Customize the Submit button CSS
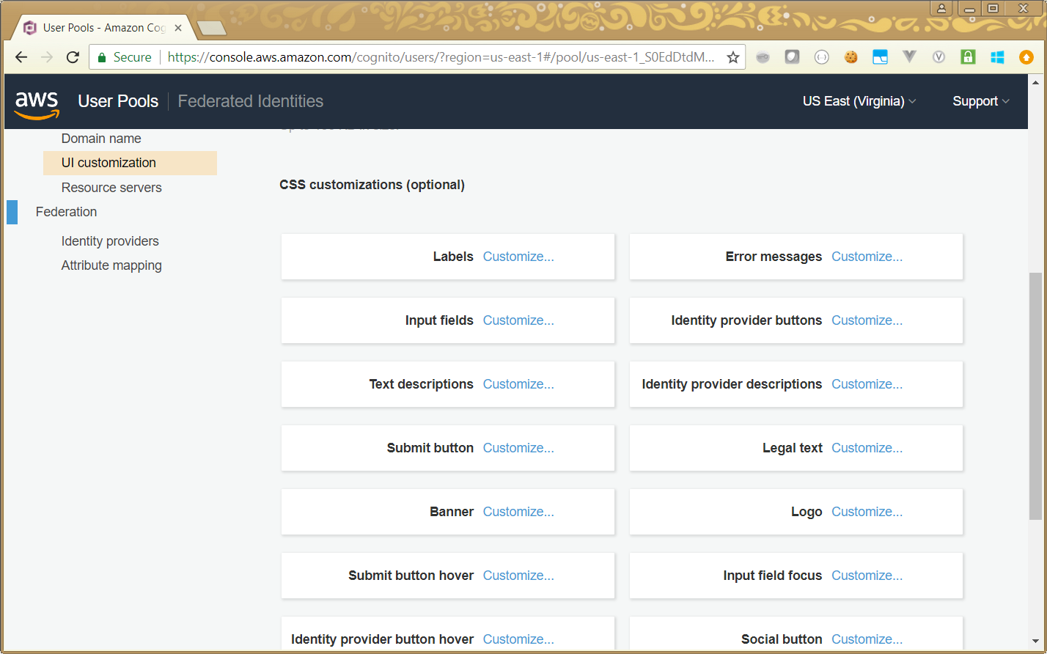Image resolution: width=1047 pixels, height=654 pixels. click(x=518, y=448)
